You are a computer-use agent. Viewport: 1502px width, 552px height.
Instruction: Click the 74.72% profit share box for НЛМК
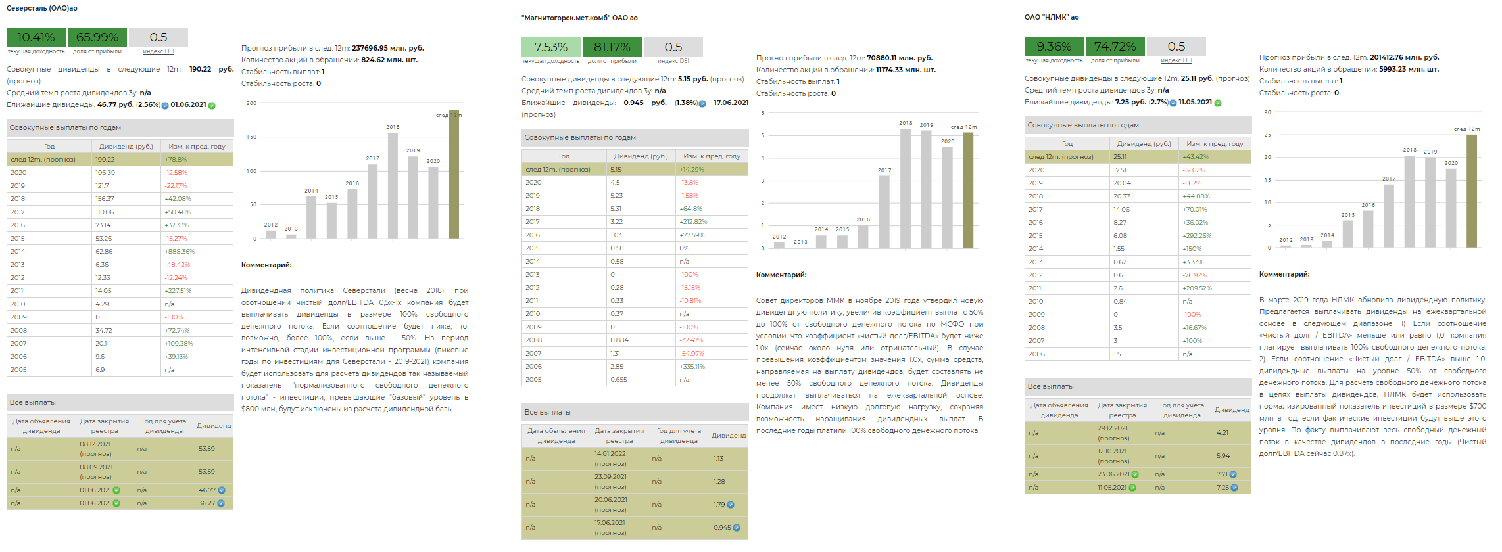click(x=1115, y=46)
